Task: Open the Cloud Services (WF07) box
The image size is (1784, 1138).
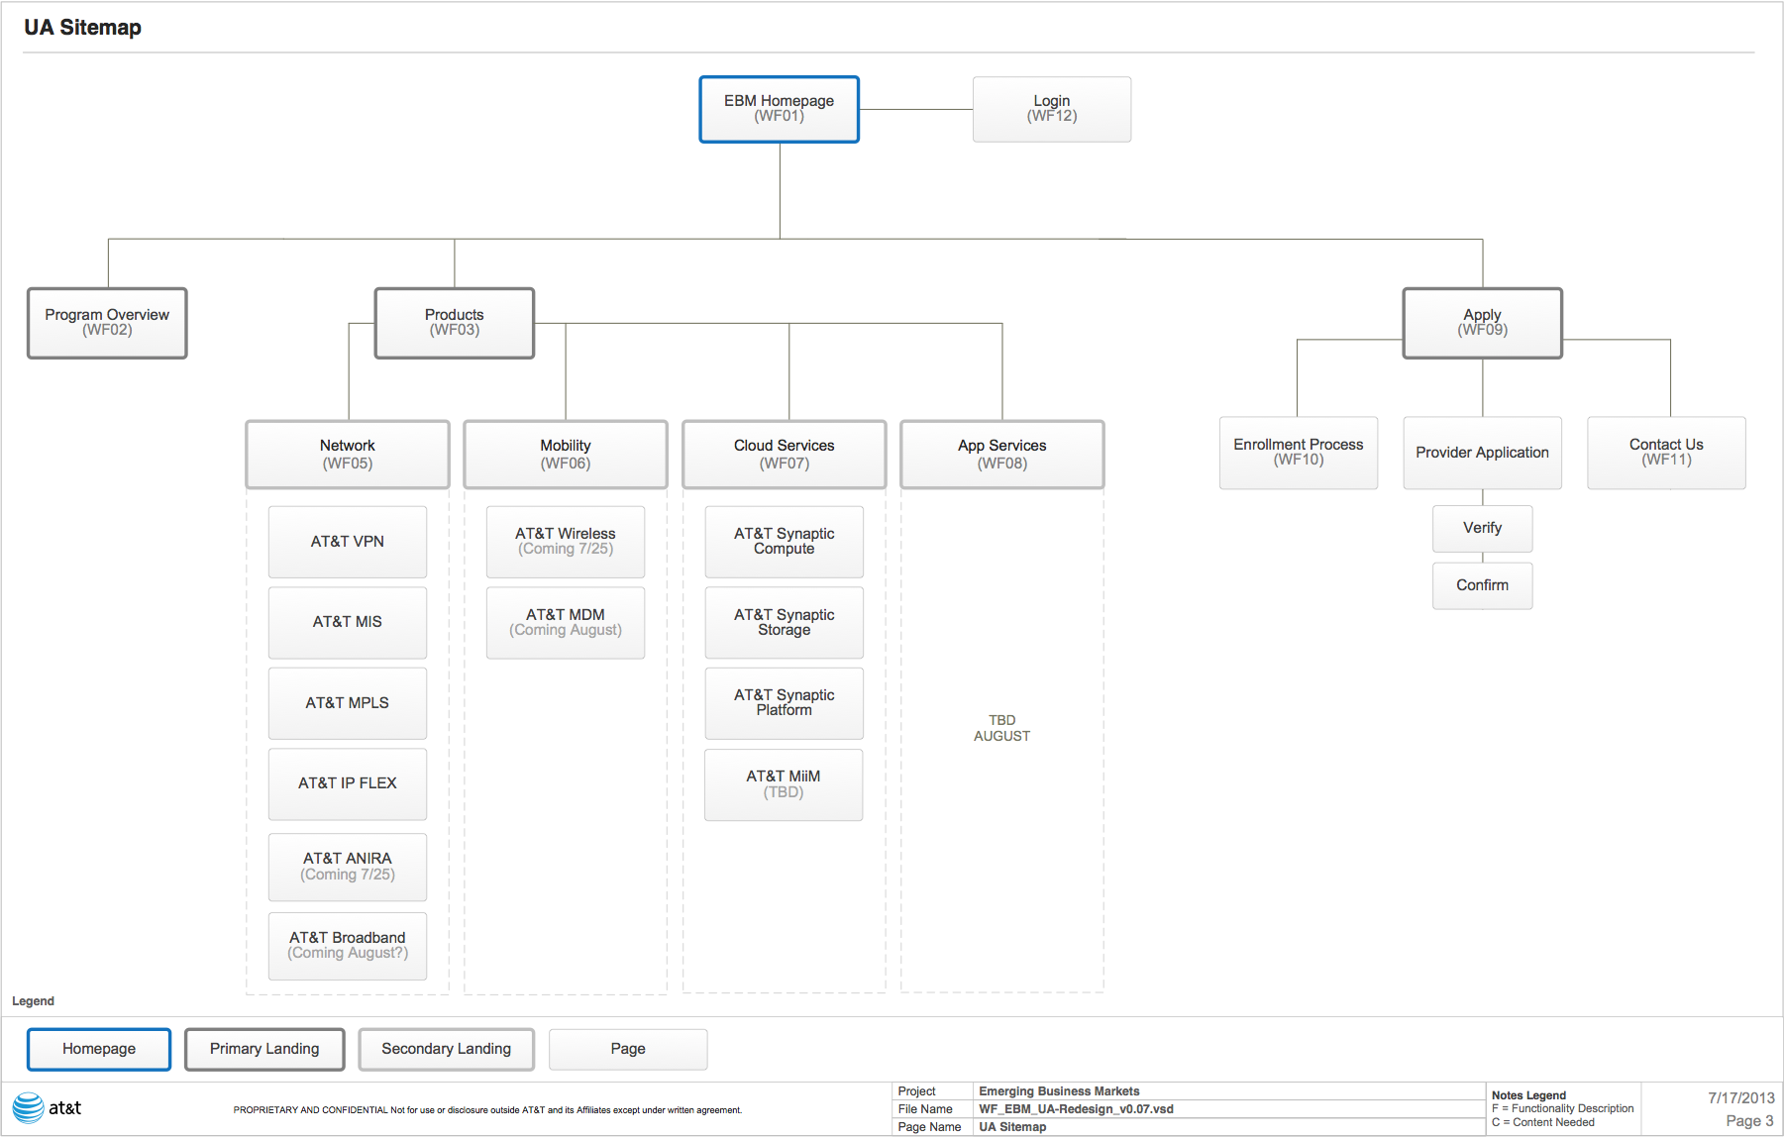Action: (x=785, y=455)
